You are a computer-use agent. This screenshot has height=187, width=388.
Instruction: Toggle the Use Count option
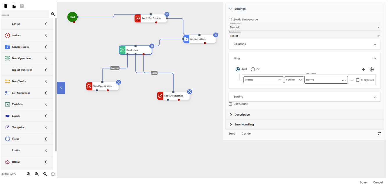[x=230, y=104]
